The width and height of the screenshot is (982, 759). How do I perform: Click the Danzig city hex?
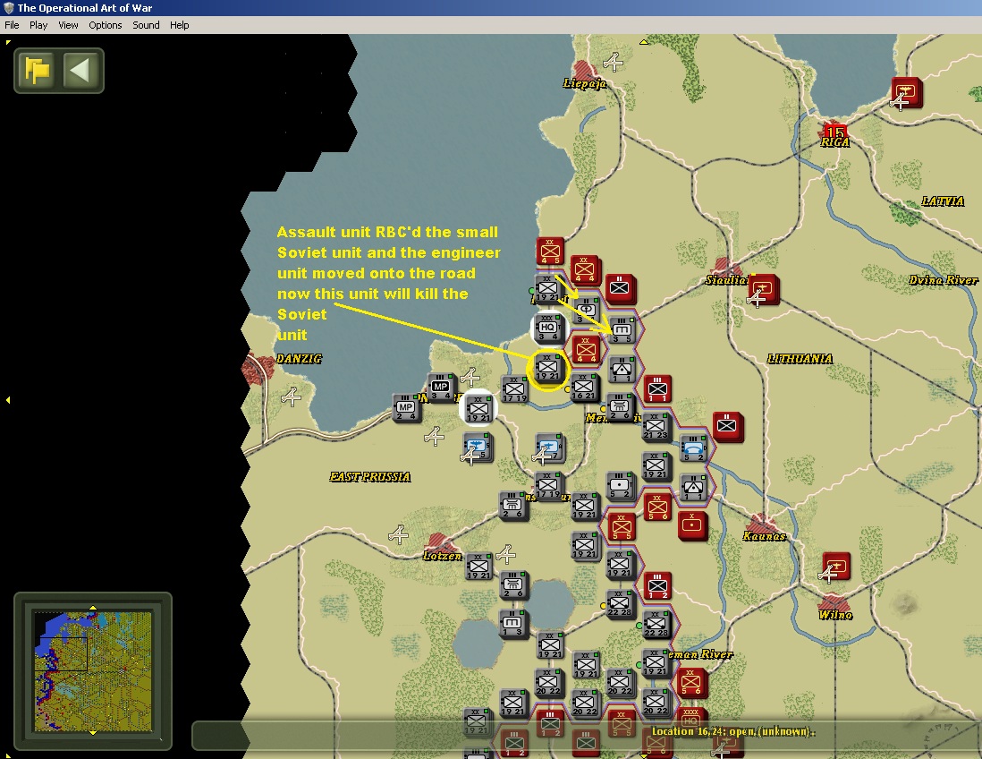pos(257,368)
